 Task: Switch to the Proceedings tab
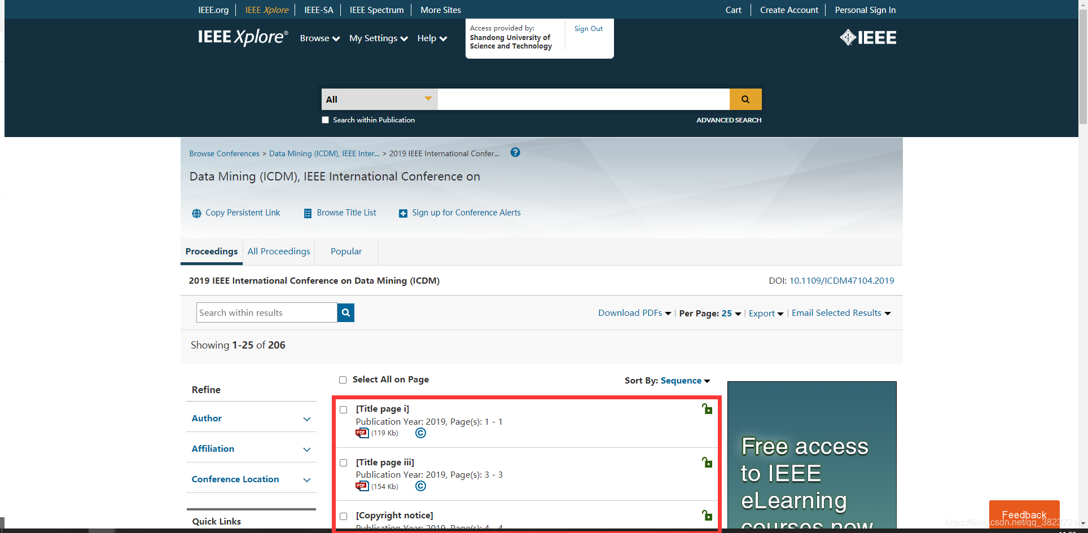coord(212,252)
